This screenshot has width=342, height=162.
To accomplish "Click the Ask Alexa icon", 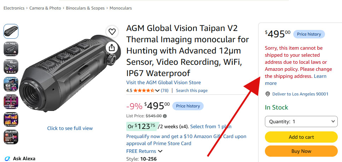I will pos(7,159).
